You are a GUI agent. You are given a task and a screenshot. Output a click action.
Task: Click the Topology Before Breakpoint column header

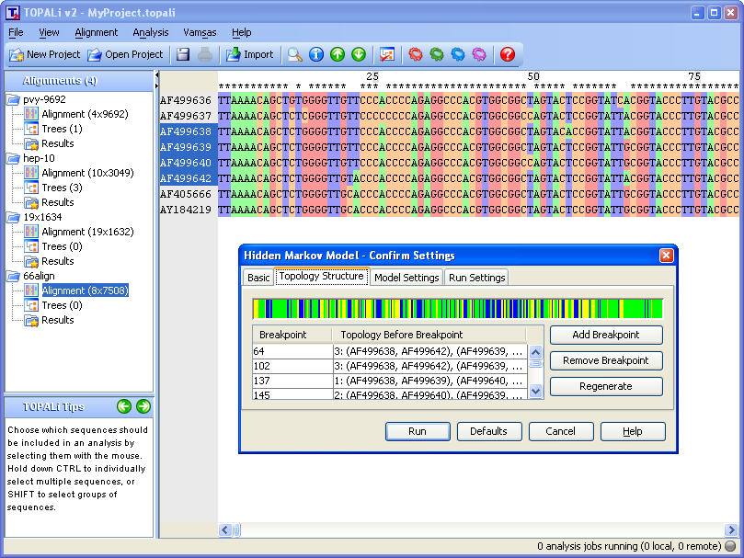(429, 335)
